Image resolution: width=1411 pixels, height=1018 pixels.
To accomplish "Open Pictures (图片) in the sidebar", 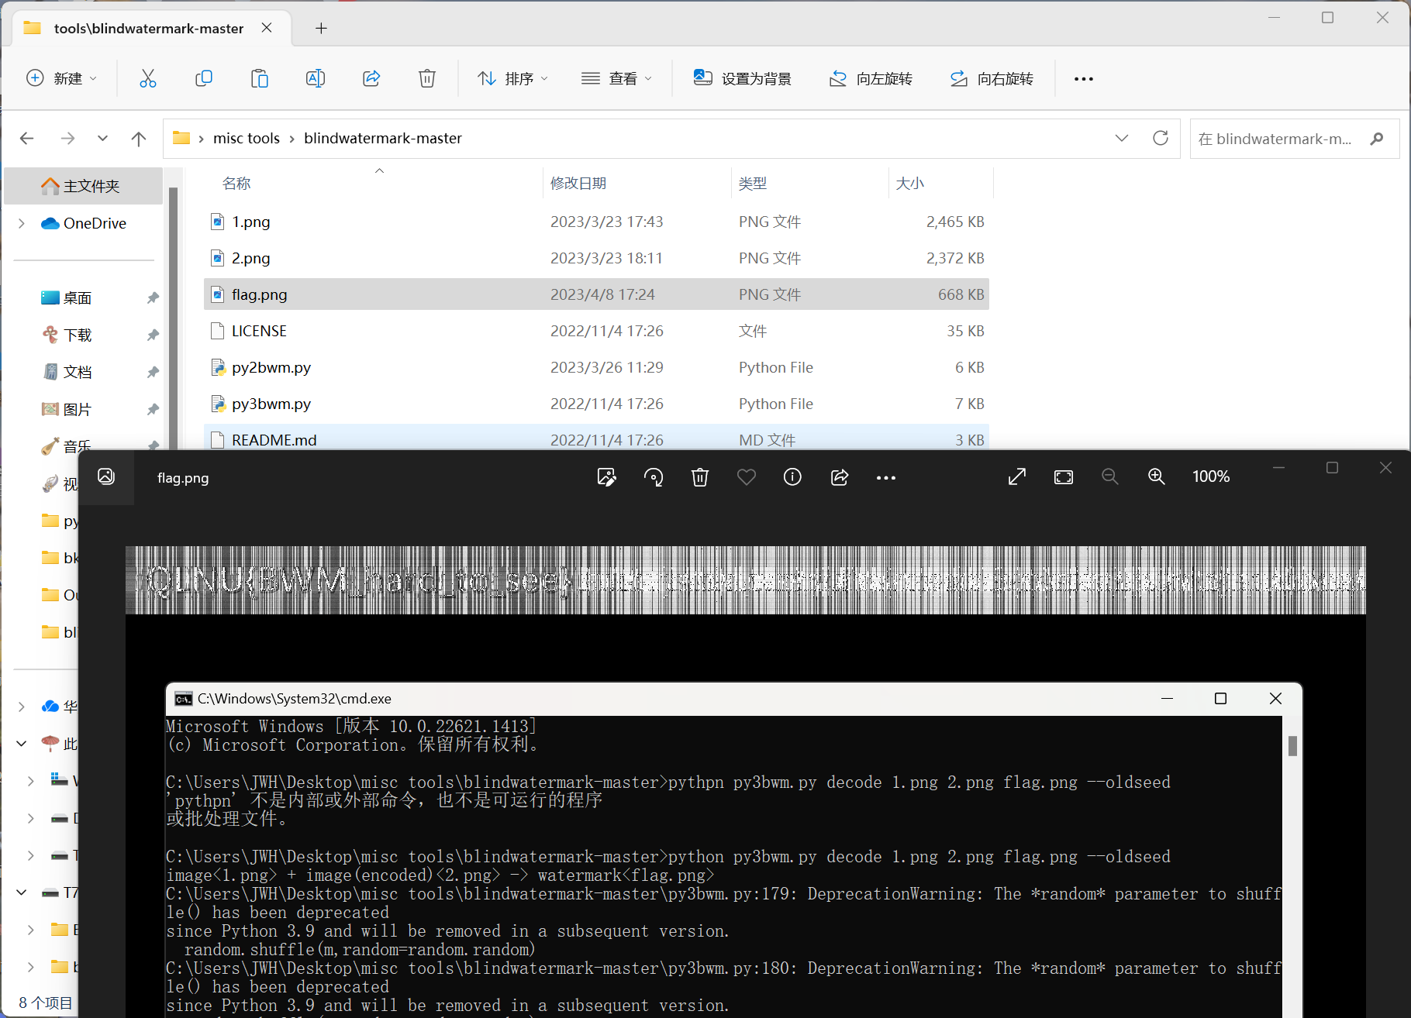I will click(78, 410).
